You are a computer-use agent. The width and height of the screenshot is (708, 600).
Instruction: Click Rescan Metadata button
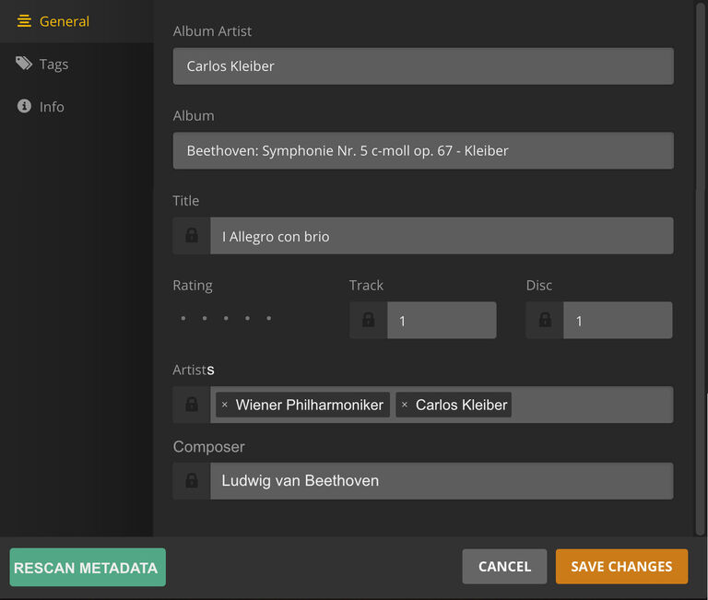click(x=88, y=568)
